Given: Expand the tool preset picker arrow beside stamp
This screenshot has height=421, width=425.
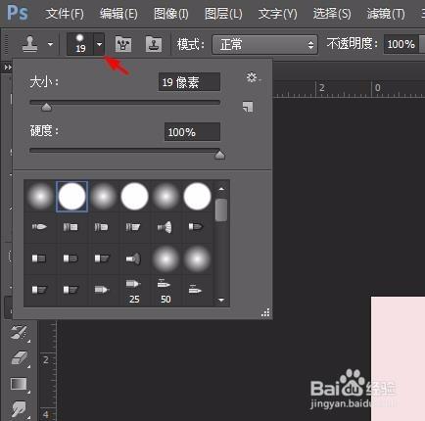Looking at the screenshot, I should point(50,44).
